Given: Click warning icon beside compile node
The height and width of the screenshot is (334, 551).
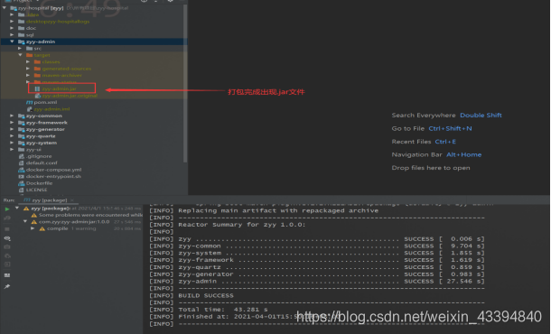Looking at the screenshot, I should [x=42, y=228].
